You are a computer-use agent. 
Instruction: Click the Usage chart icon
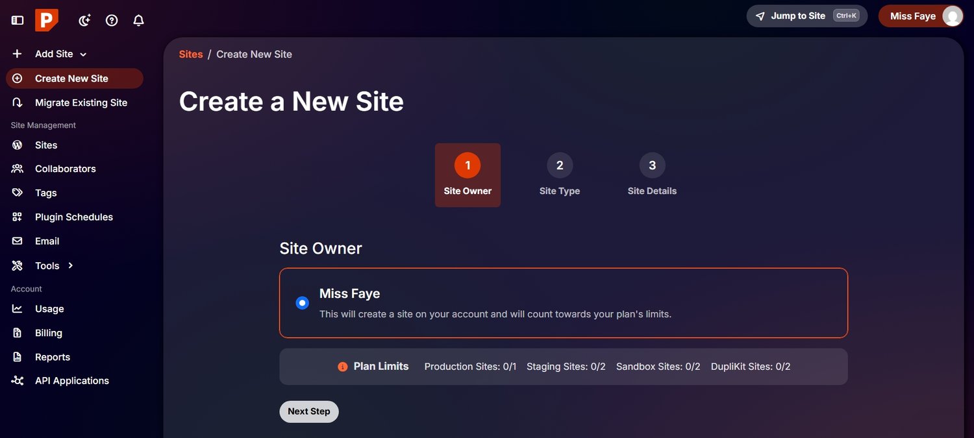(x=18, y=309)
